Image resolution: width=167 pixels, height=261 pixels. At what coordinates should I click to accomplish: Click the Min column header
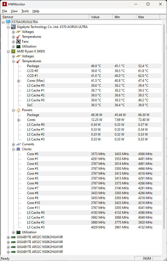[124, 17]
